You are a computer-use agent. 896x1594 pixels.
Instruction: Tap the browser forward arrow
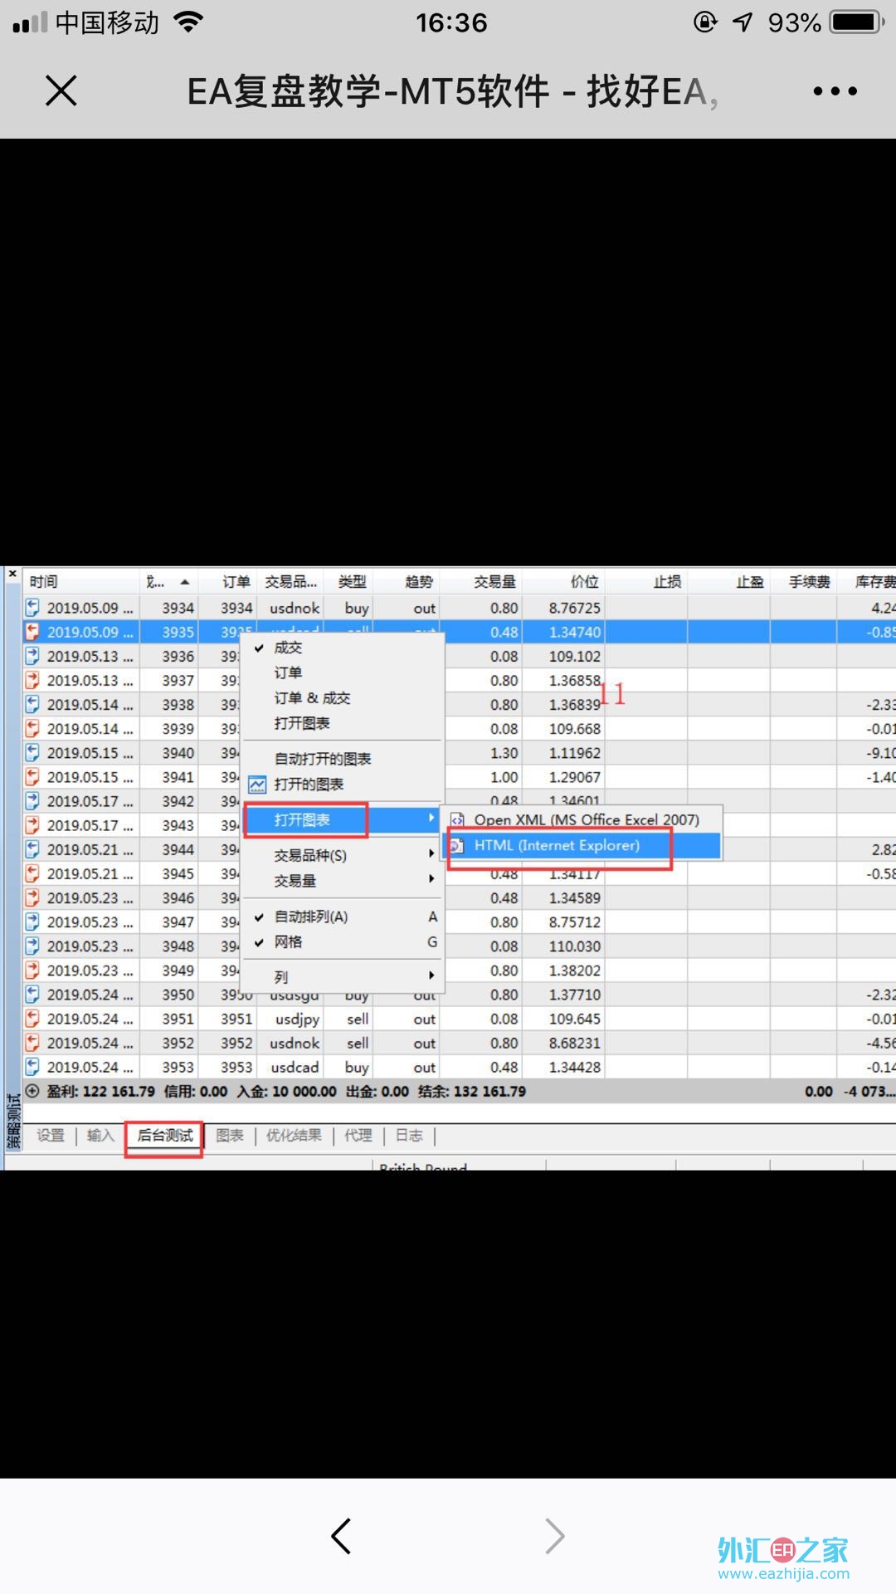[554, 1536]
